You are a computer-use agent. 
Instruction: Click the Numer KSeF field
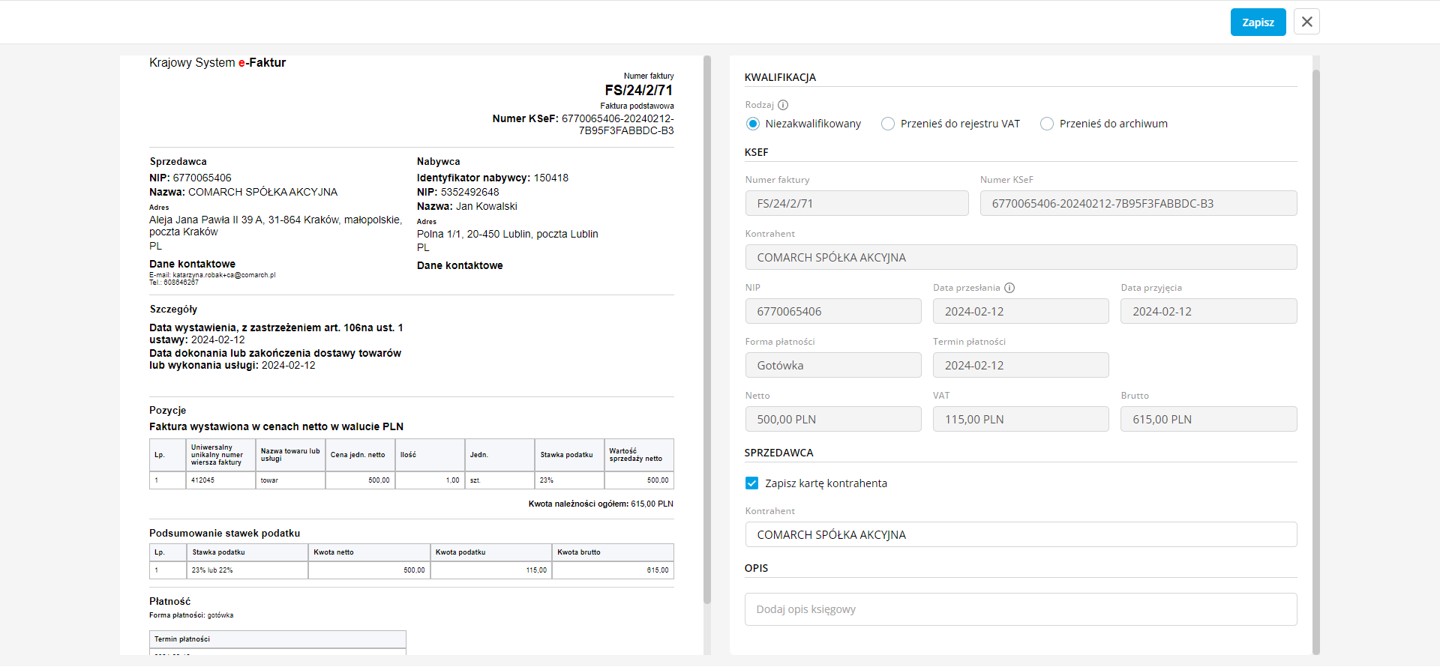coord(1138,203)
